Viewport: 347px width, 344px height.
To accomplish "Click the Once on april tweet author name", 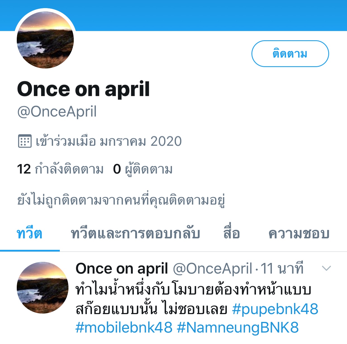I will tap(122, 269).
